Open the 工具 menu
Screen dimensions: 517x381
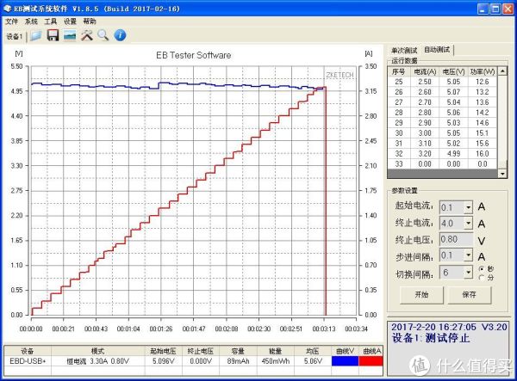(x=51, y=22)
